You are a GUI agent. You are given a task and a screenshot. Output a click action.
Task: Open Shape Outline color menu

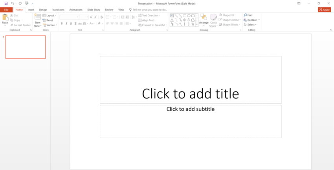229,20
